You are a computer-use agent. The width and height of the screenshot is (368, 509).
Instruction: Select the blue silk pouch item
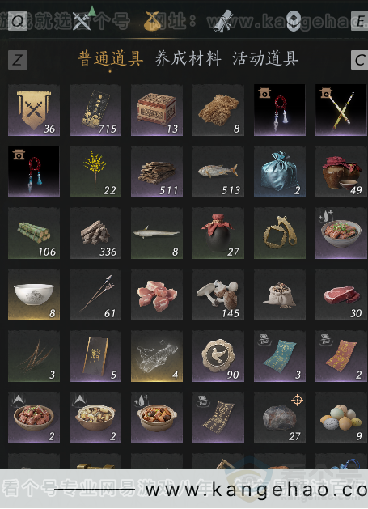(280, 172)
